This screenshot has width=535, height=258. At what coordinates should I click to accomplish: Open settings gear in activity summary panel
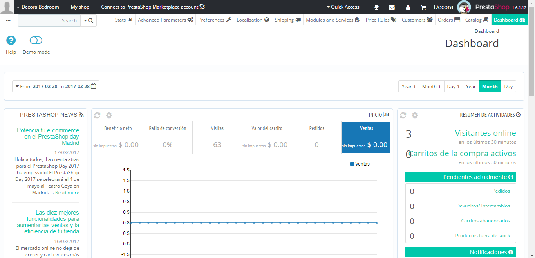(x=415, y=115)
